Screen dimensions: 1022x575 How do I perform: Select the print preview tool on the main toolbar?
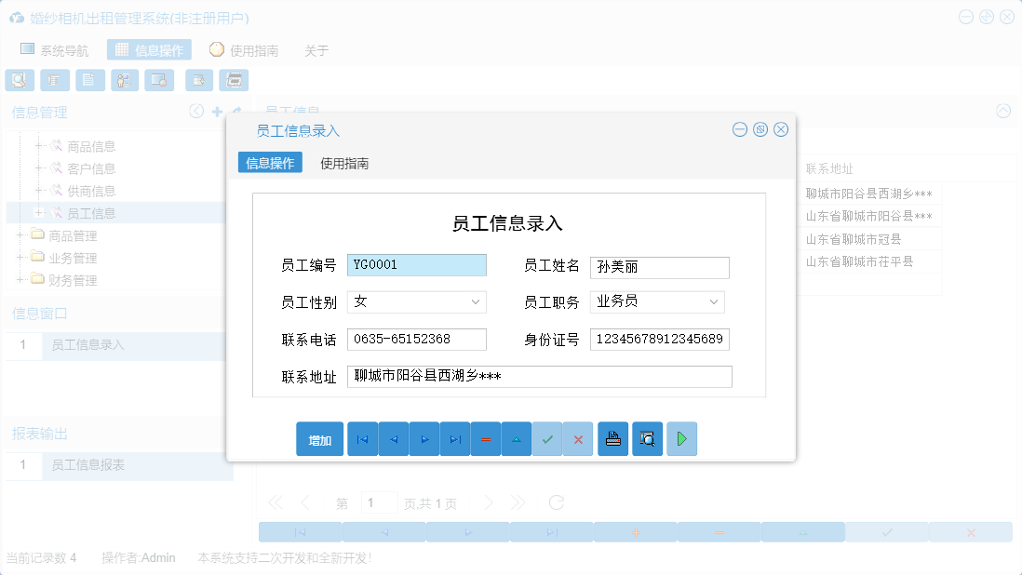click(x=20, y=80)
